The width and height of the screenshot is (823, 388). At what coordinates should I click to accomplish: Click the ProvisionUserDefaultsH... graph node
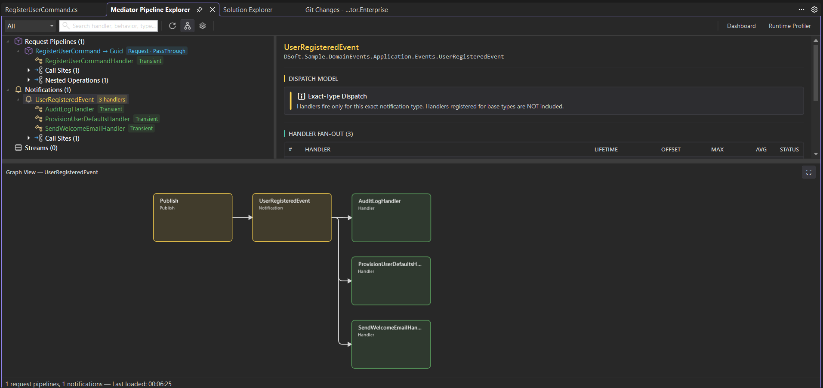[391, 281]
